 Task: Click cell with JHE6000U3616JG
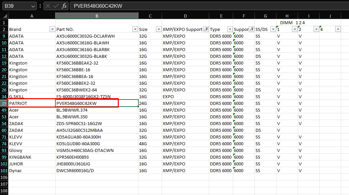click(x=97, y=164)
